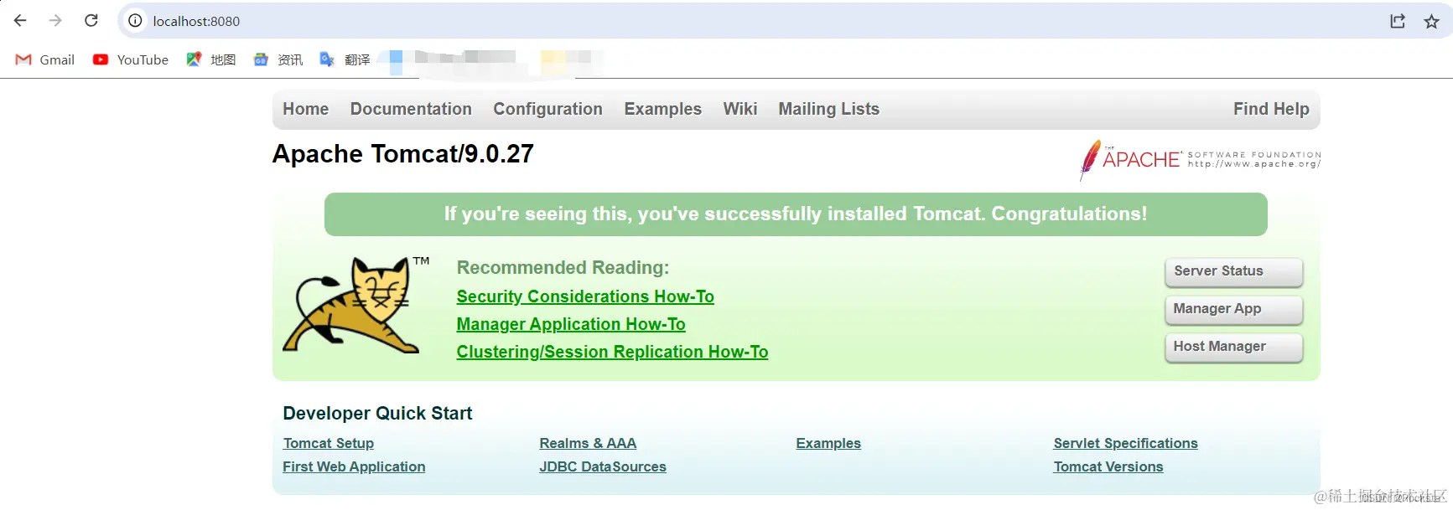Open the JDBC DataSources link
Screen dimensions: 1453x510
603,466
